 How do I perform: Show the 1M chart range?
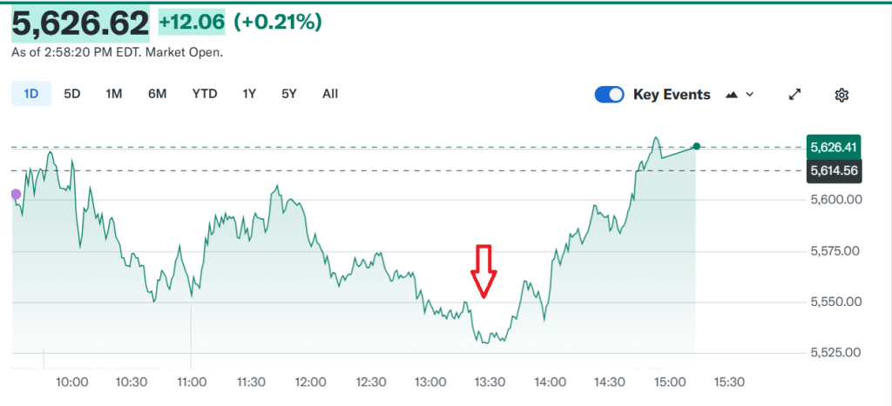coord(113,94)
